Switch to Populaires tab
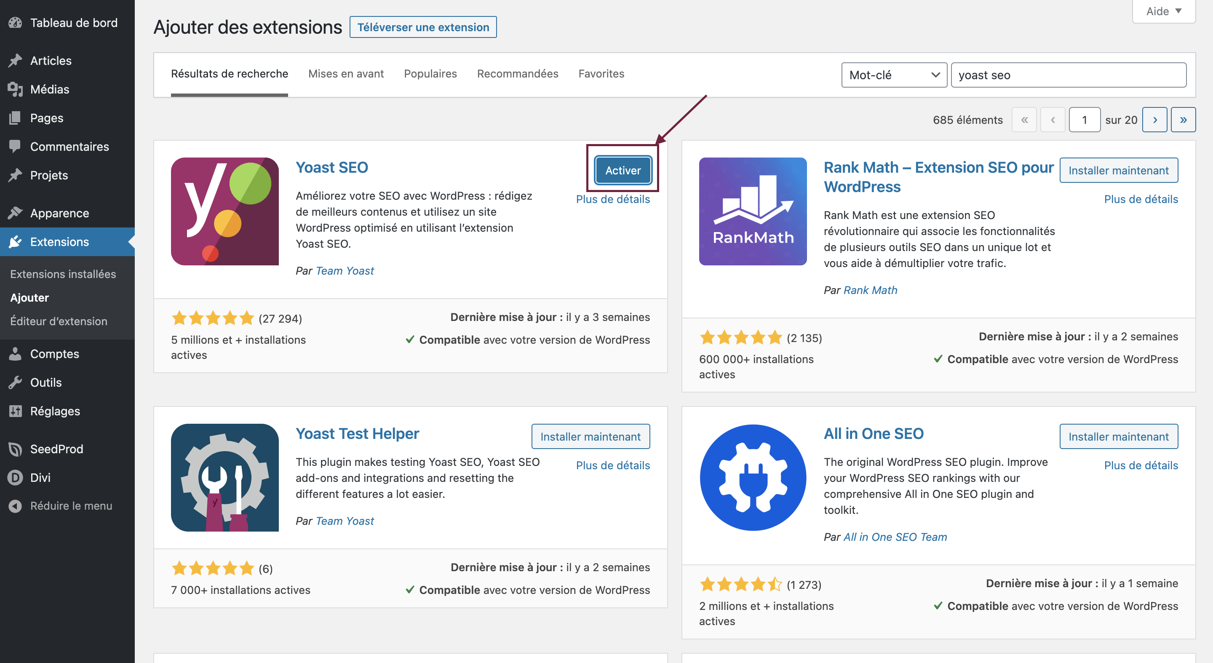 (x=430, y=74)
